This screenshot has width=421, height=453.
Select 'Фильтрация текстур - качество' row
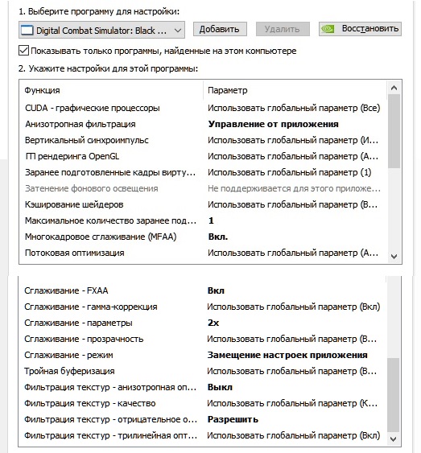(203, 403)
